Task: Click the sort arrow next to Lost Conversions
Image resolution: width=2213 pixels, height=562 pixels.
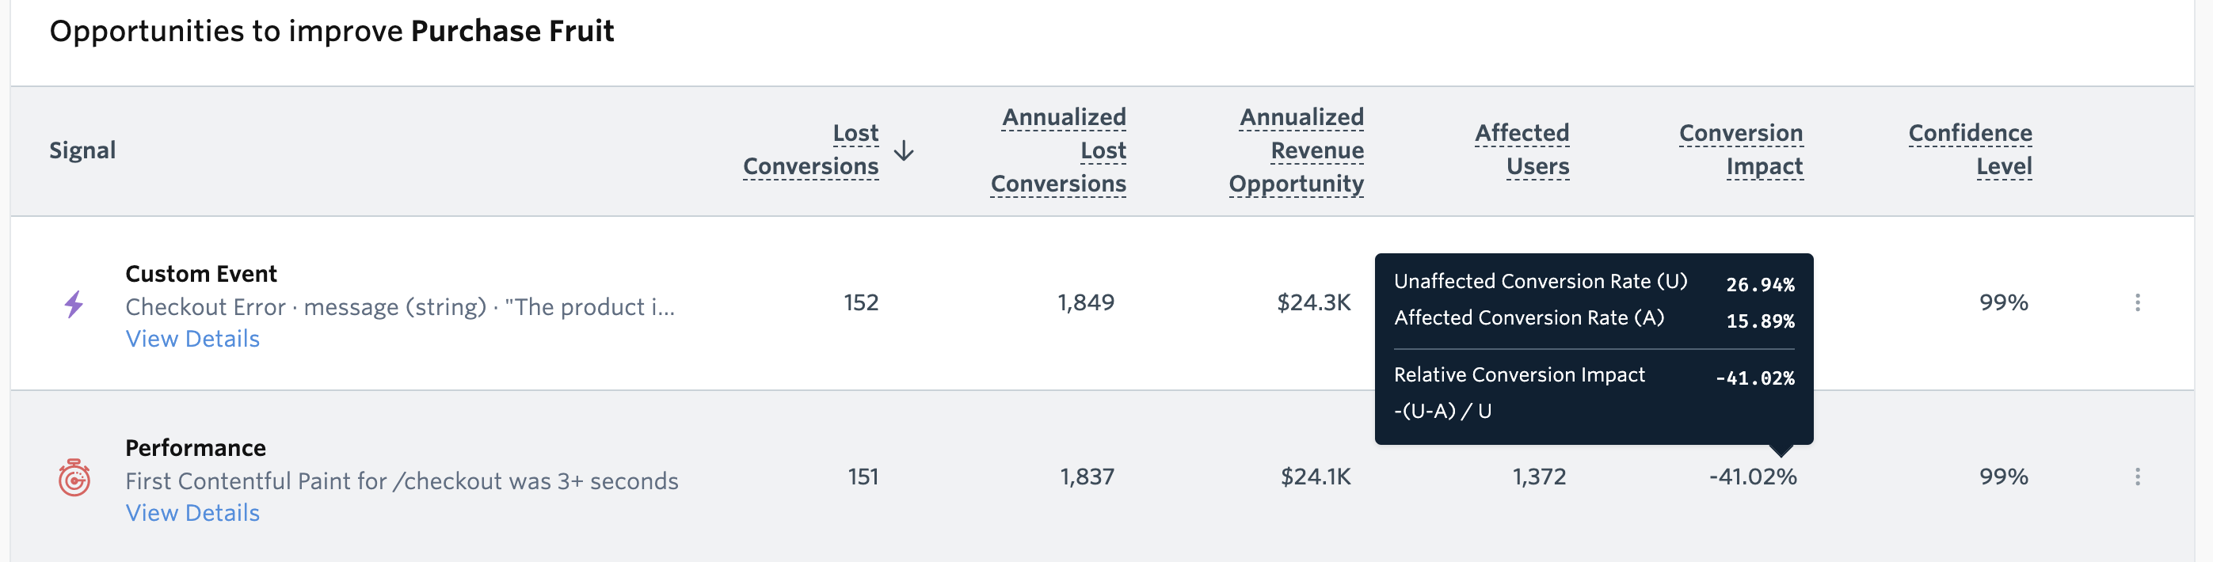Action: point(903,150)
